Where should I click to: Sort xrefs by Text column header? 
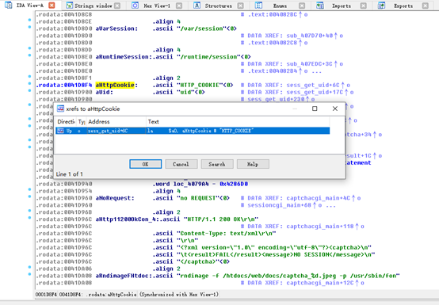[238, 121]
